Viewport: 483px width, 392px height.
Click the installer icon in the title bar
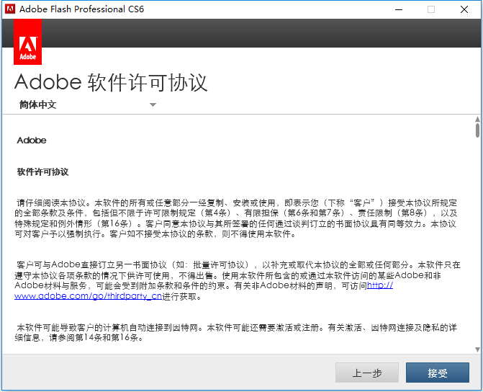10,9
